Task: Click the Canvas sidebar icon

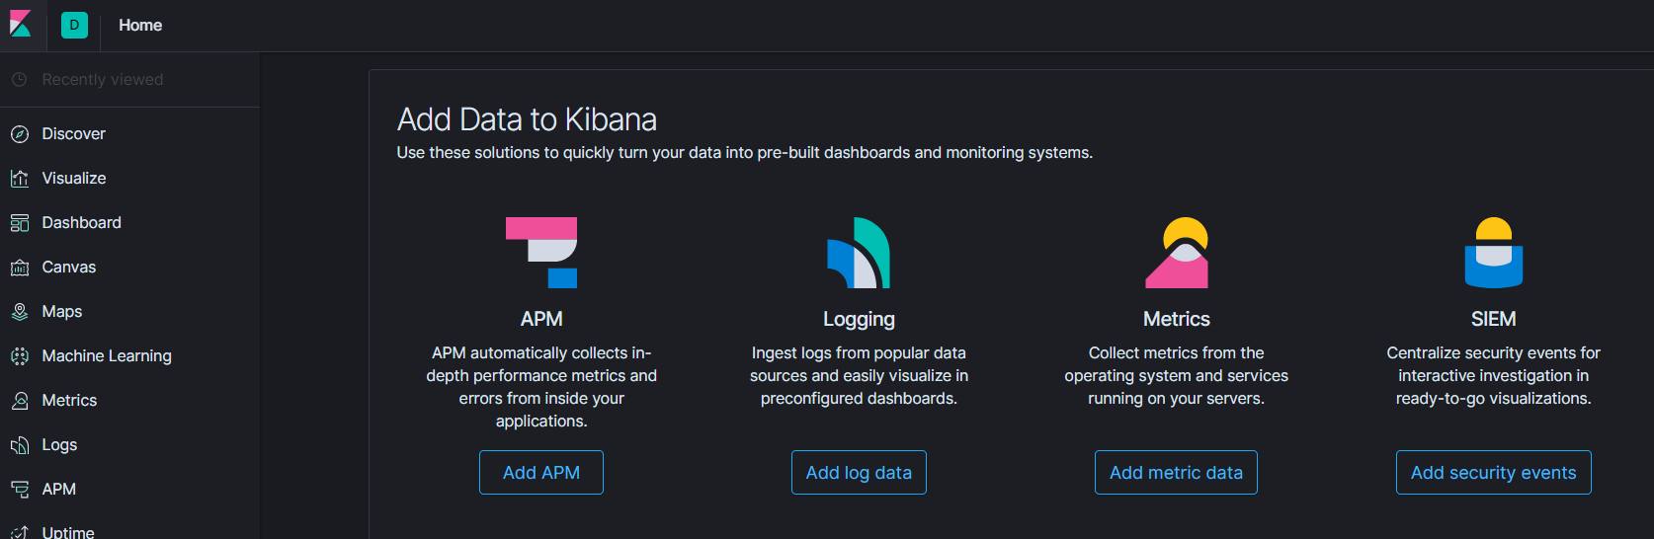Action: tap(20, 268)
